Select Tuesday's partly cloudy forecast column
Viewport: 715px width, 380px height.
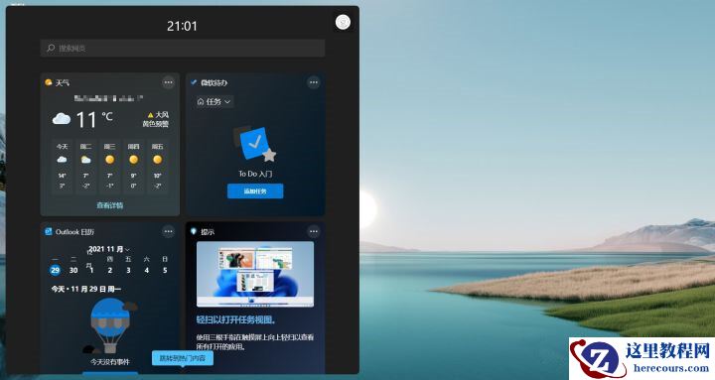tap(85, 166)
